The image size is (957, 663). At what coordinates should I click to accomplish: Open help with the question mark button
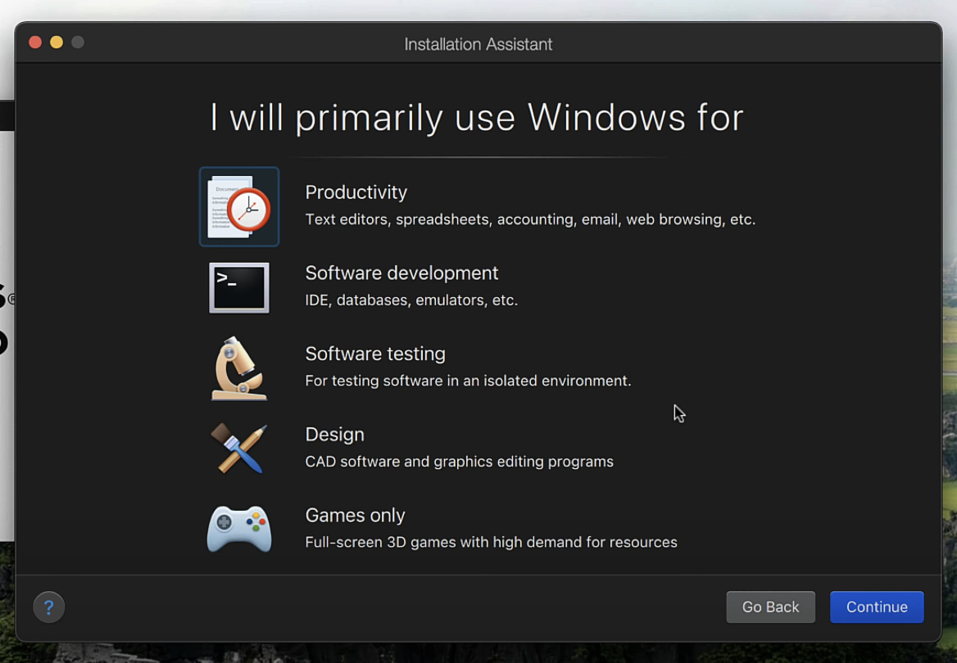[x=49, y=607]
